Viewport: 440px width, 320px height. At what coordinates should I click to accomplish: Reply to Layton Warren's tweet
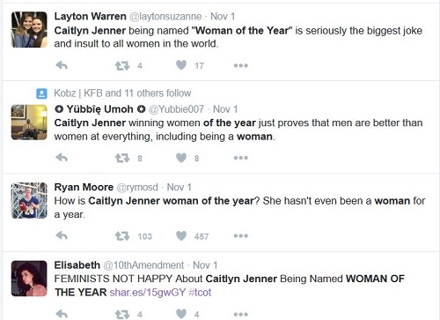62,65
